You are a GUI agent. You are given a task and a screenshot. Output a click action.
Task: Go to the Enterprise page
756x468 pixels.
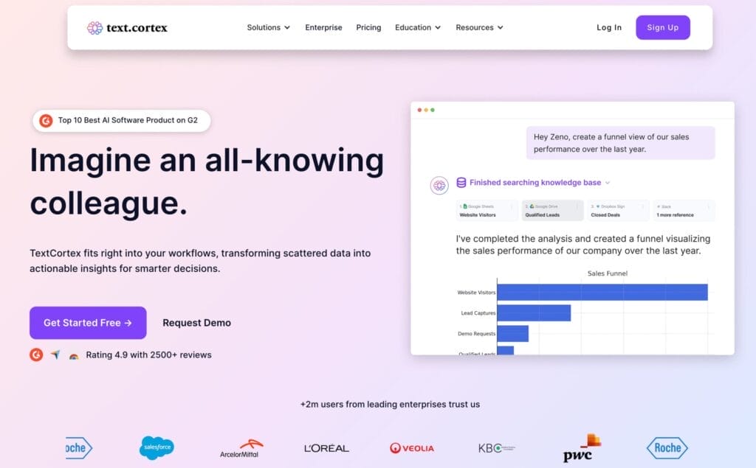pyautogui.click(x=323, y=27)
